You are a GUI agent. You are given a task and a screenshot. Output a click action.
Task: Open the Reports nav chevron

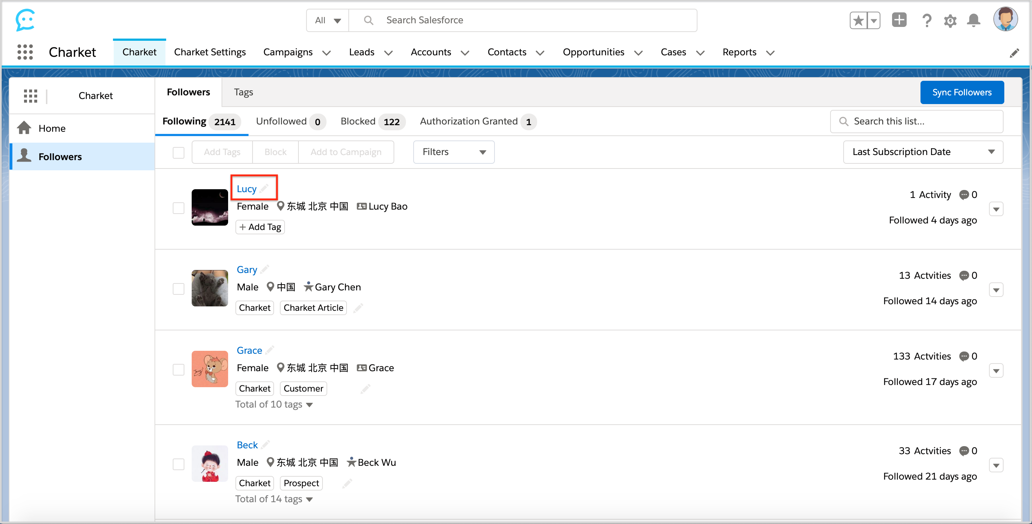[x=770, y=53]
